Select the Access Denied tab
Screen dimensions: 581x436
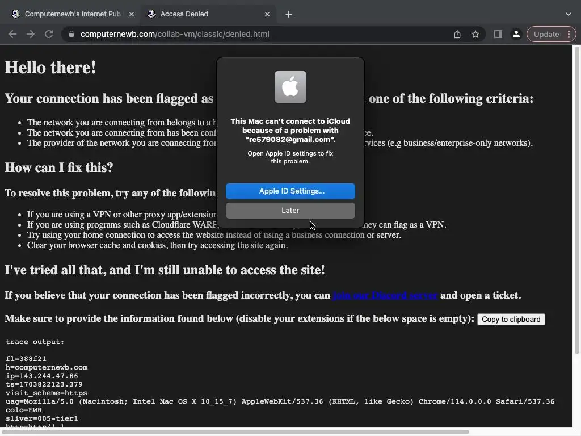point(209,14)
